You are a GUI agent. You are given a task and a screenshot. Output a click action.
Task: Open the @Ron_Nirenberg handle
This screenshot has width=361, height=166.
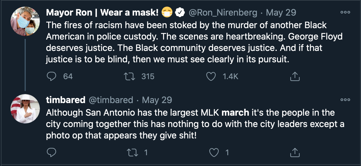[x=222, y=13]
